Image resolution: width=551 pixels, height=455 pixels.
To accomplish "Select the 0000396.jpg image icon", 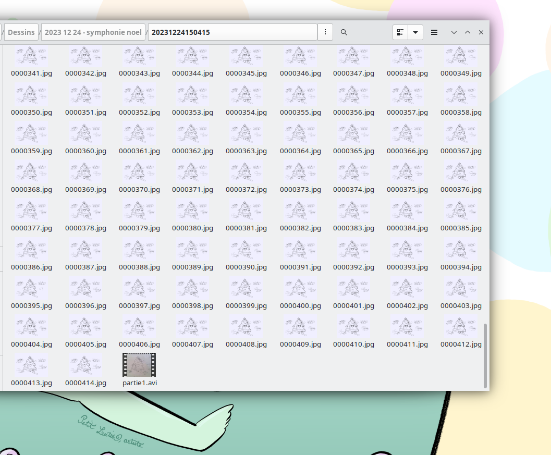I will [85, 288].
